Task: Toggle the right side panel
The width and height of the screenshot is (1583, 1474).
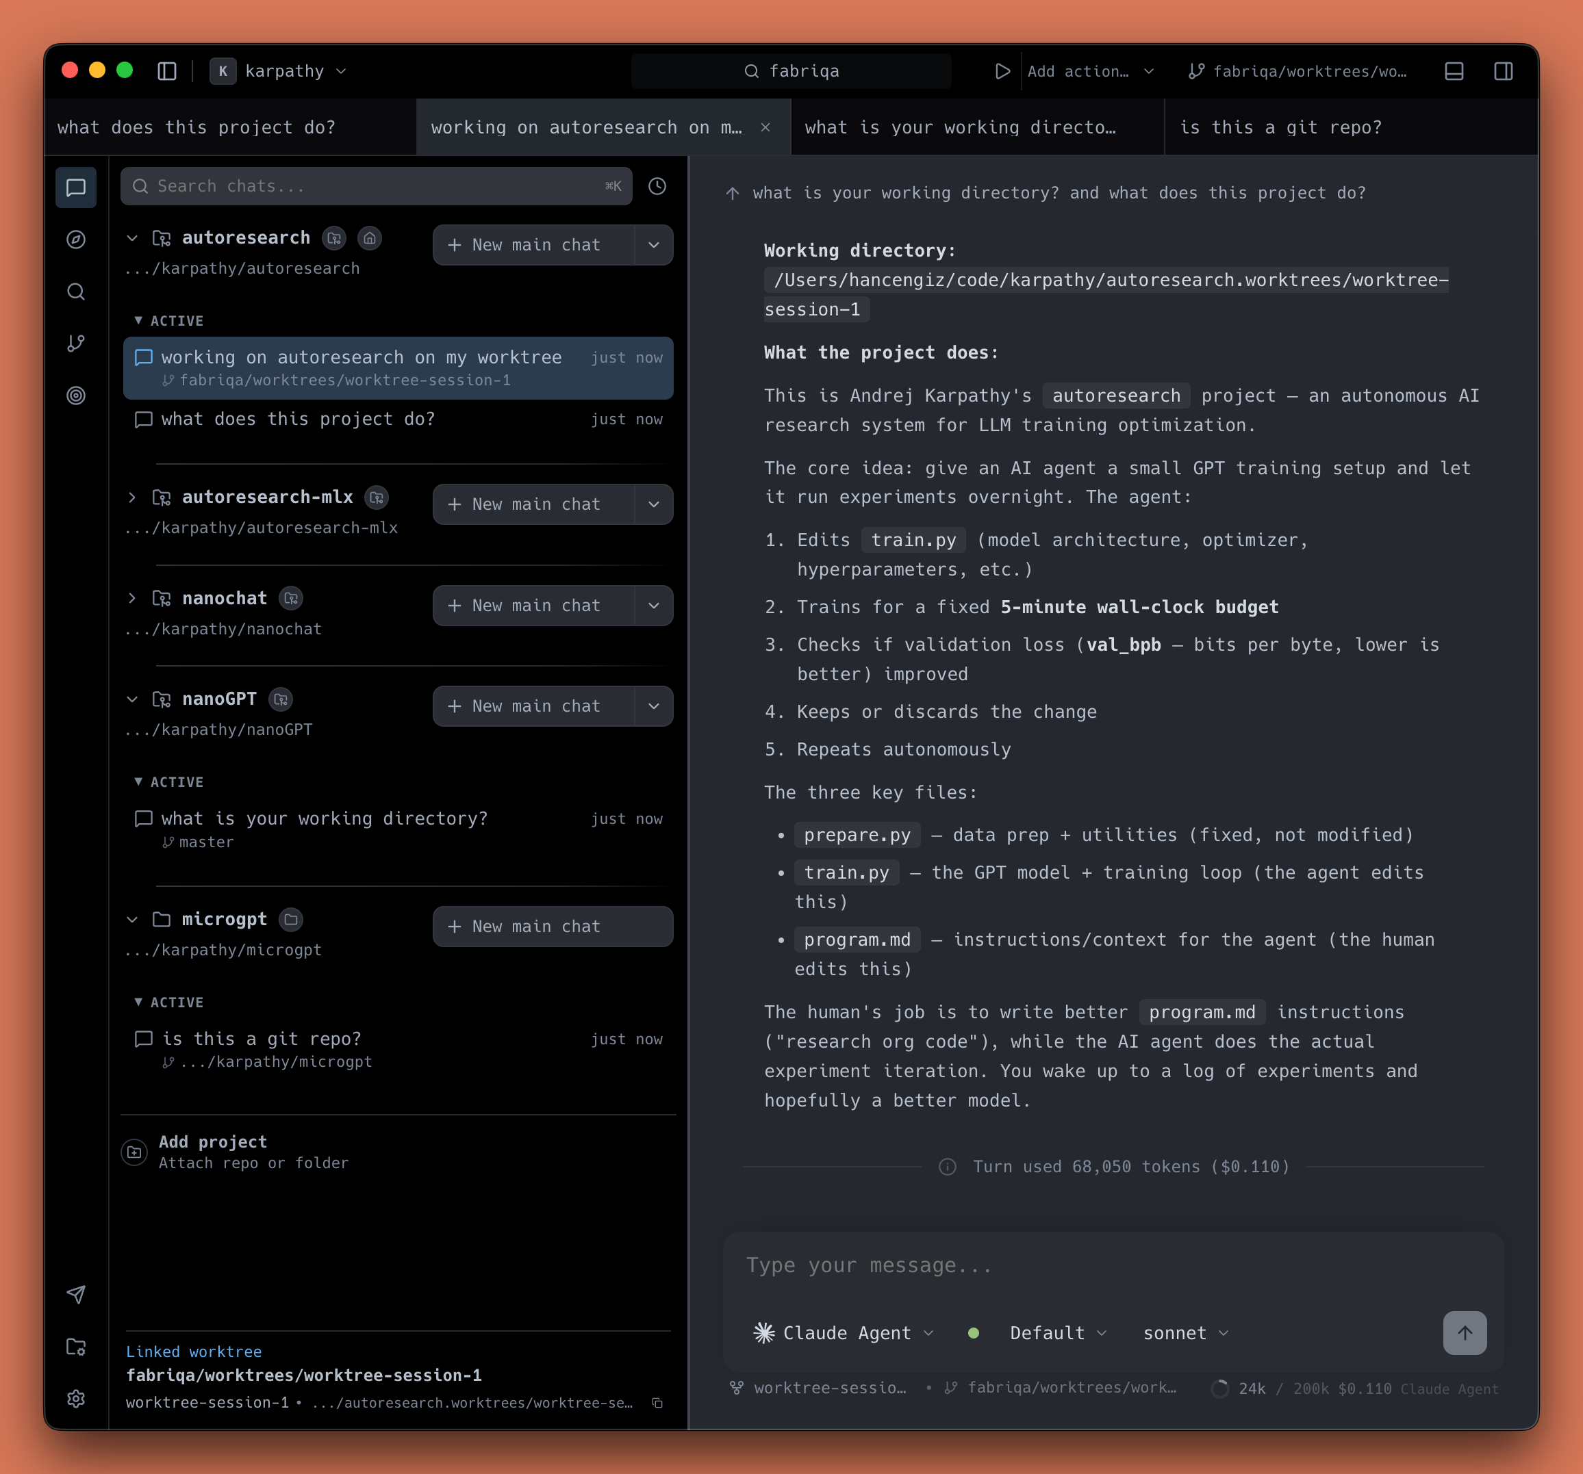Action: [1504, 72]
